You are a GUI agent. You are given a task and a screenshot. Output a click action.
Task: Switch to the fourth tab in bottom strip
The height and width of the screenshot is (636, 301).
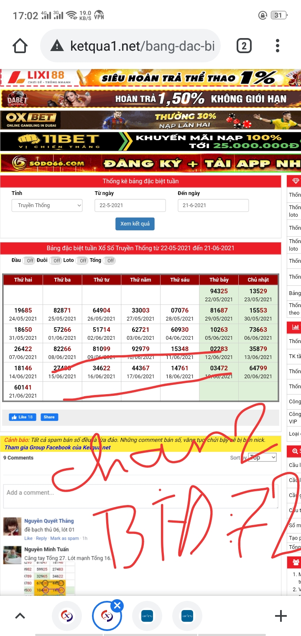[187, 616]
